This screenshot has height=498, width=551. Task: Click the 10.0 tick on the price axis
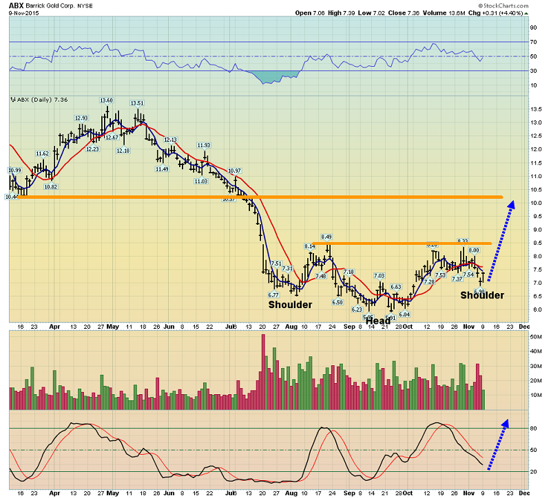(x=536, y=203)
